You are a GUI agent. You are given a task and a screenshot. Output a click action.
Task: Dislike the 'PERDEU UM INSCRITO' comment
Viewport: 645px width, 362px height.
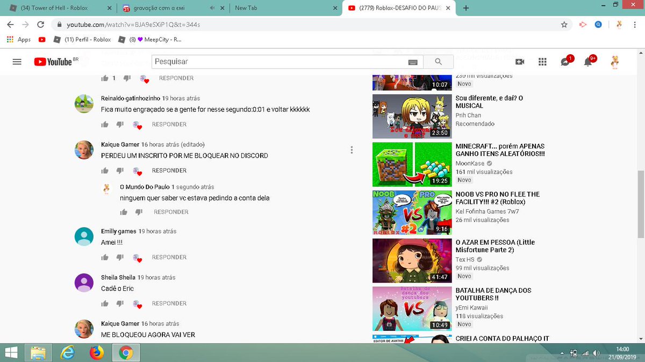[x=119, y=171]
